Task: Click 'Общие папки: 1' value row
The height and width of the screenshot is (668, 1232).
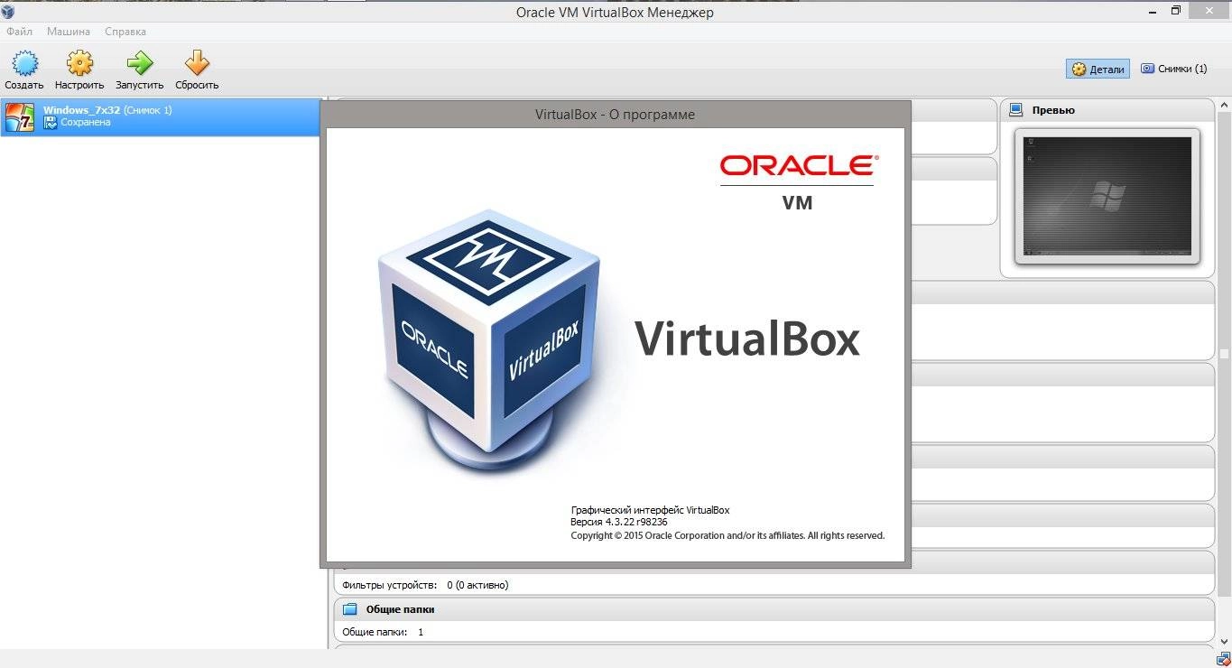Action: pos(383,632)
